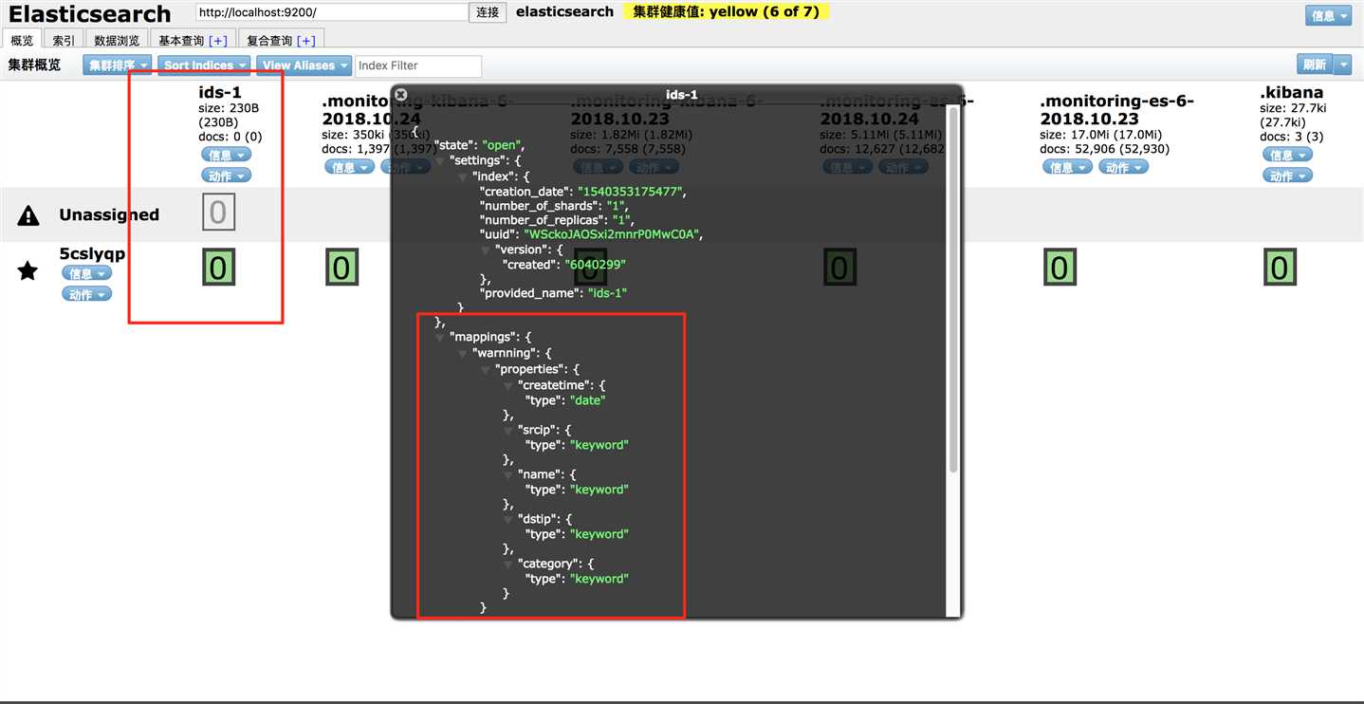
Task: Open .monitoring-es-6-2018.10.23 动作 dropdown
Action: (1123, 167)
